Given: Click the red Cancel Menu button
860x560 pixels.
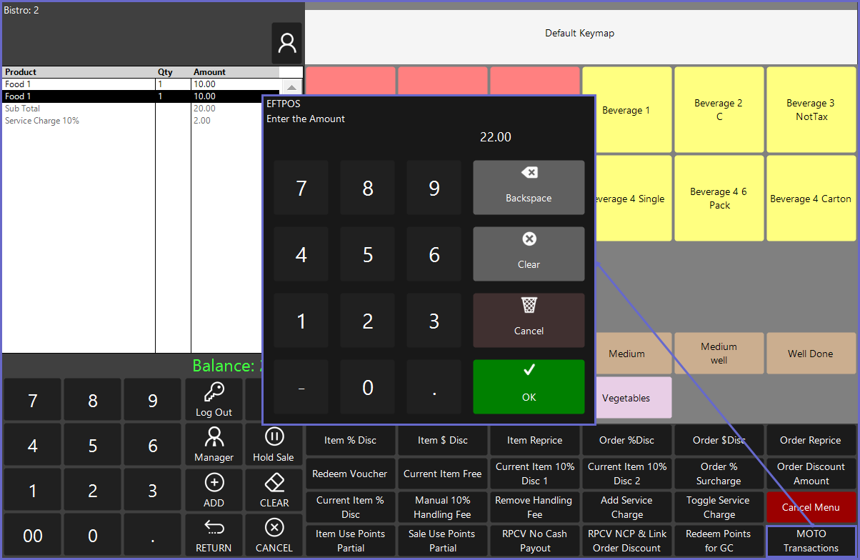Looking at the screenshot, I should [811, 507].
